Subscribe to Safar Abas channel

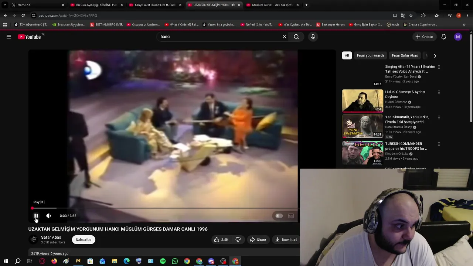(x=84, y=239)
